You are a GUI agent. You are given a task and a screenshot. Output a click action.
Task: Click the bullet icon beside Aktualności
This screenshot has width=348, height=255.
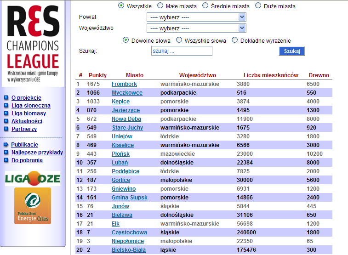[x=6, y=121]
